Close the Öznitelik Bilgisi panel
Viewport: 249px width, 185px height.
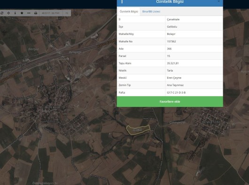coord(218,1)
